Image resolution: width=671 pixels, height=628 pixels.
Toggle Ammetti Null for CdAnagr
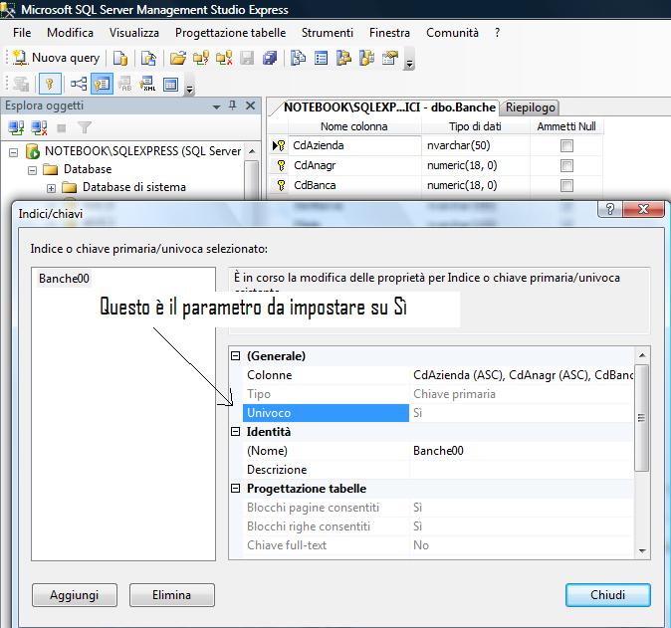pyautogui.click(x=566, y=165)
